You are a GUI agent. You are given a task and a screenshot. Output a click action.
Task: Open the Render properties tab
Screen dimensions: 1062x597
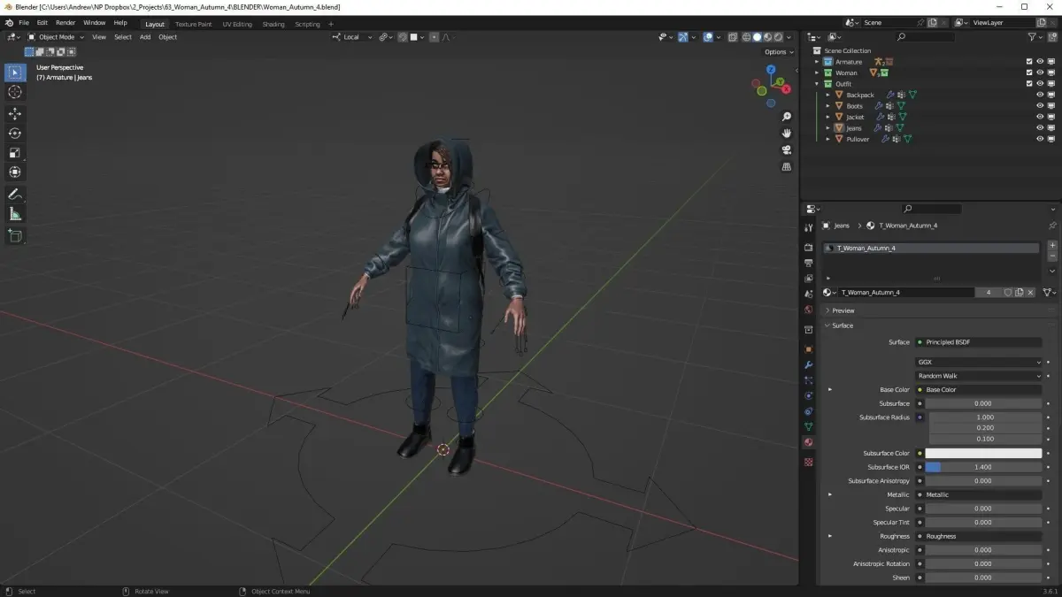point(808,248)
